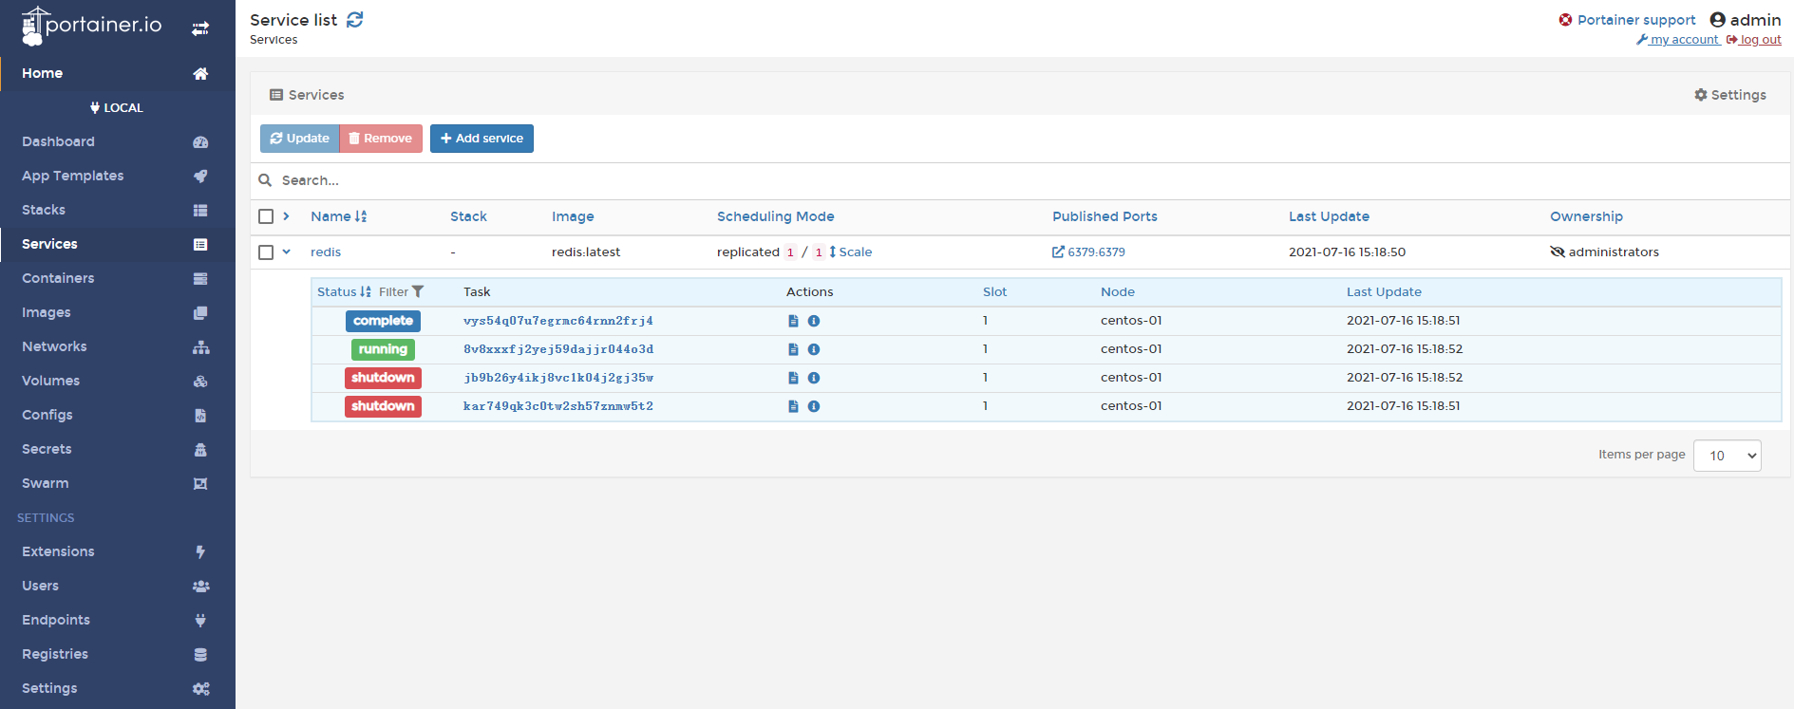The height and width of the screenshot is (709, 1794).
Task: Inspect task vys54q07u7egrmc64rnn2frj4 via info icon
Action: (x=814, y=321)
